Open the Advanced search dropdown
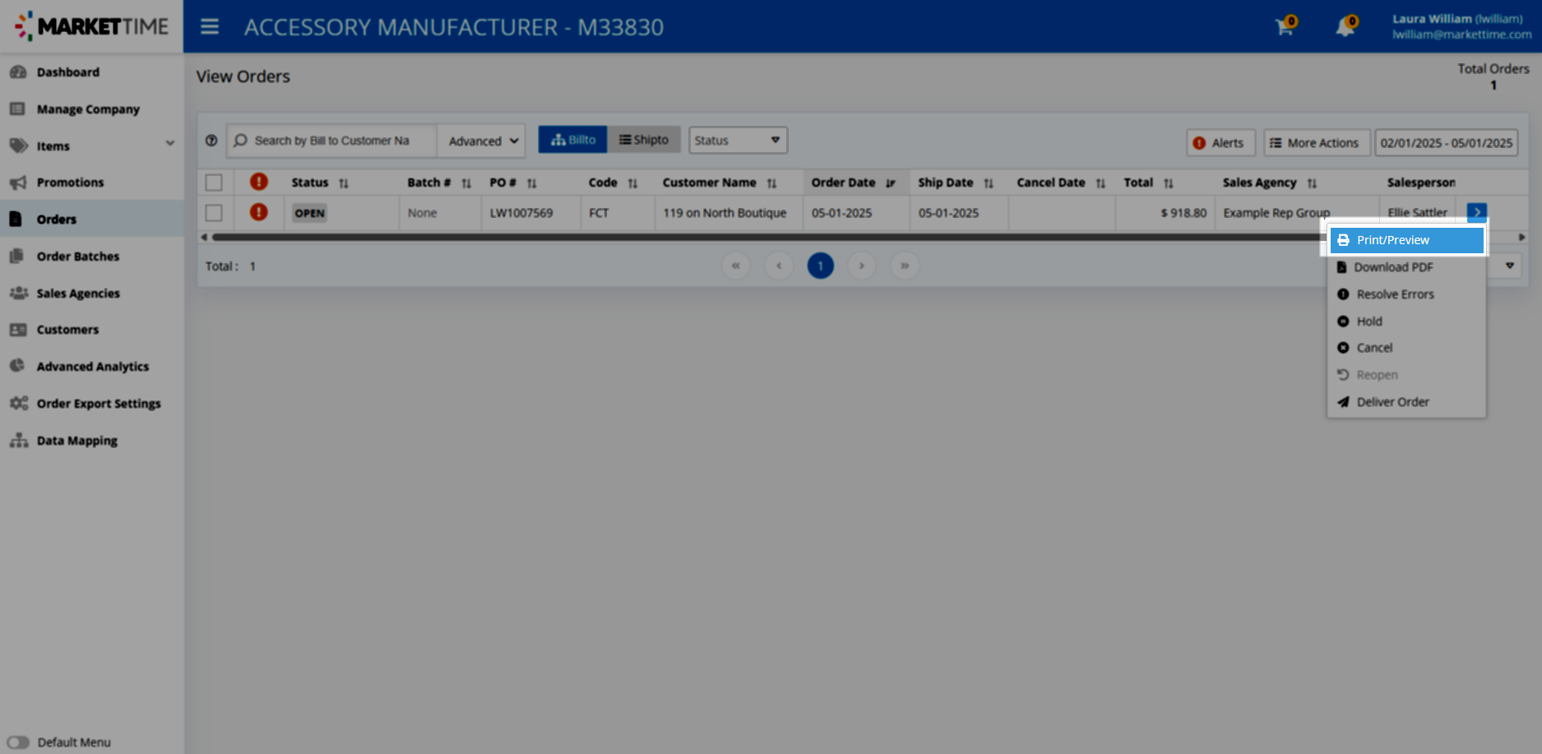This screenshot has height=754, width=1542. [x=483, y=141]
